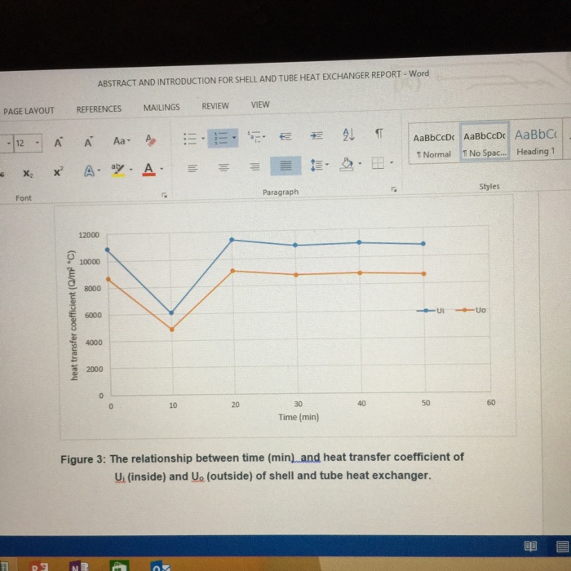Click the Clear All Formatting icon
Viewport: 571px width, 571px height.
coord(150,139)
